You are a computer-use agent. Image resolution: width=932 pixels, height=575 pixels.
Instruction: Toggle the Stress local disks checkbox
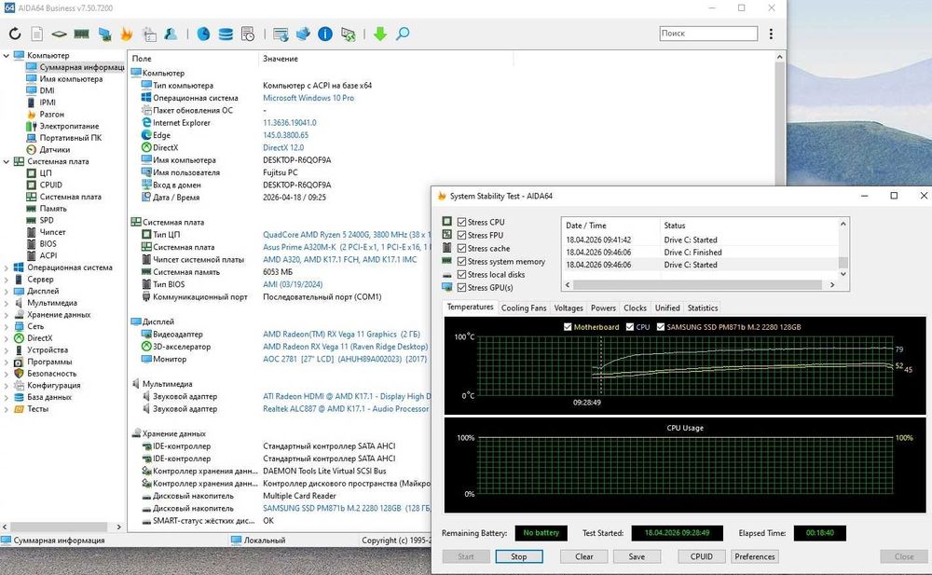point(462,274)
